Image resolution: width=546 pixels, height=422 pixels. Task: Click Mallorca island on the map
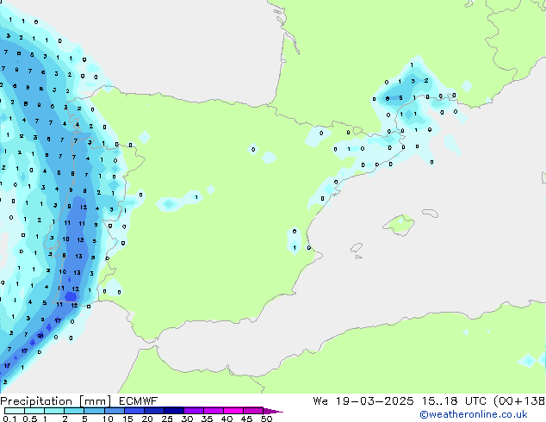tap(399, 225)
